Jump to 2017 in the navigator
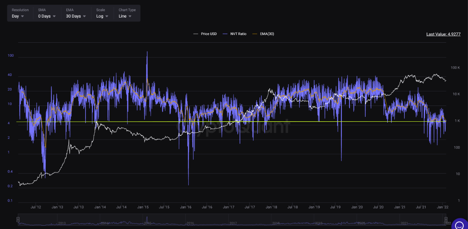The width and height of the screenshot is (468, 229). click(x=233, y=223)
